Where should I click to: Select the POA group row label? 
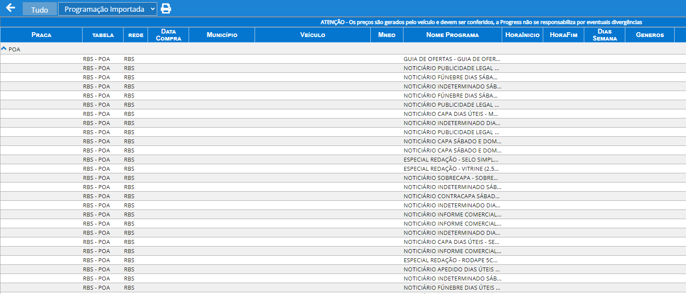[14, 49]
